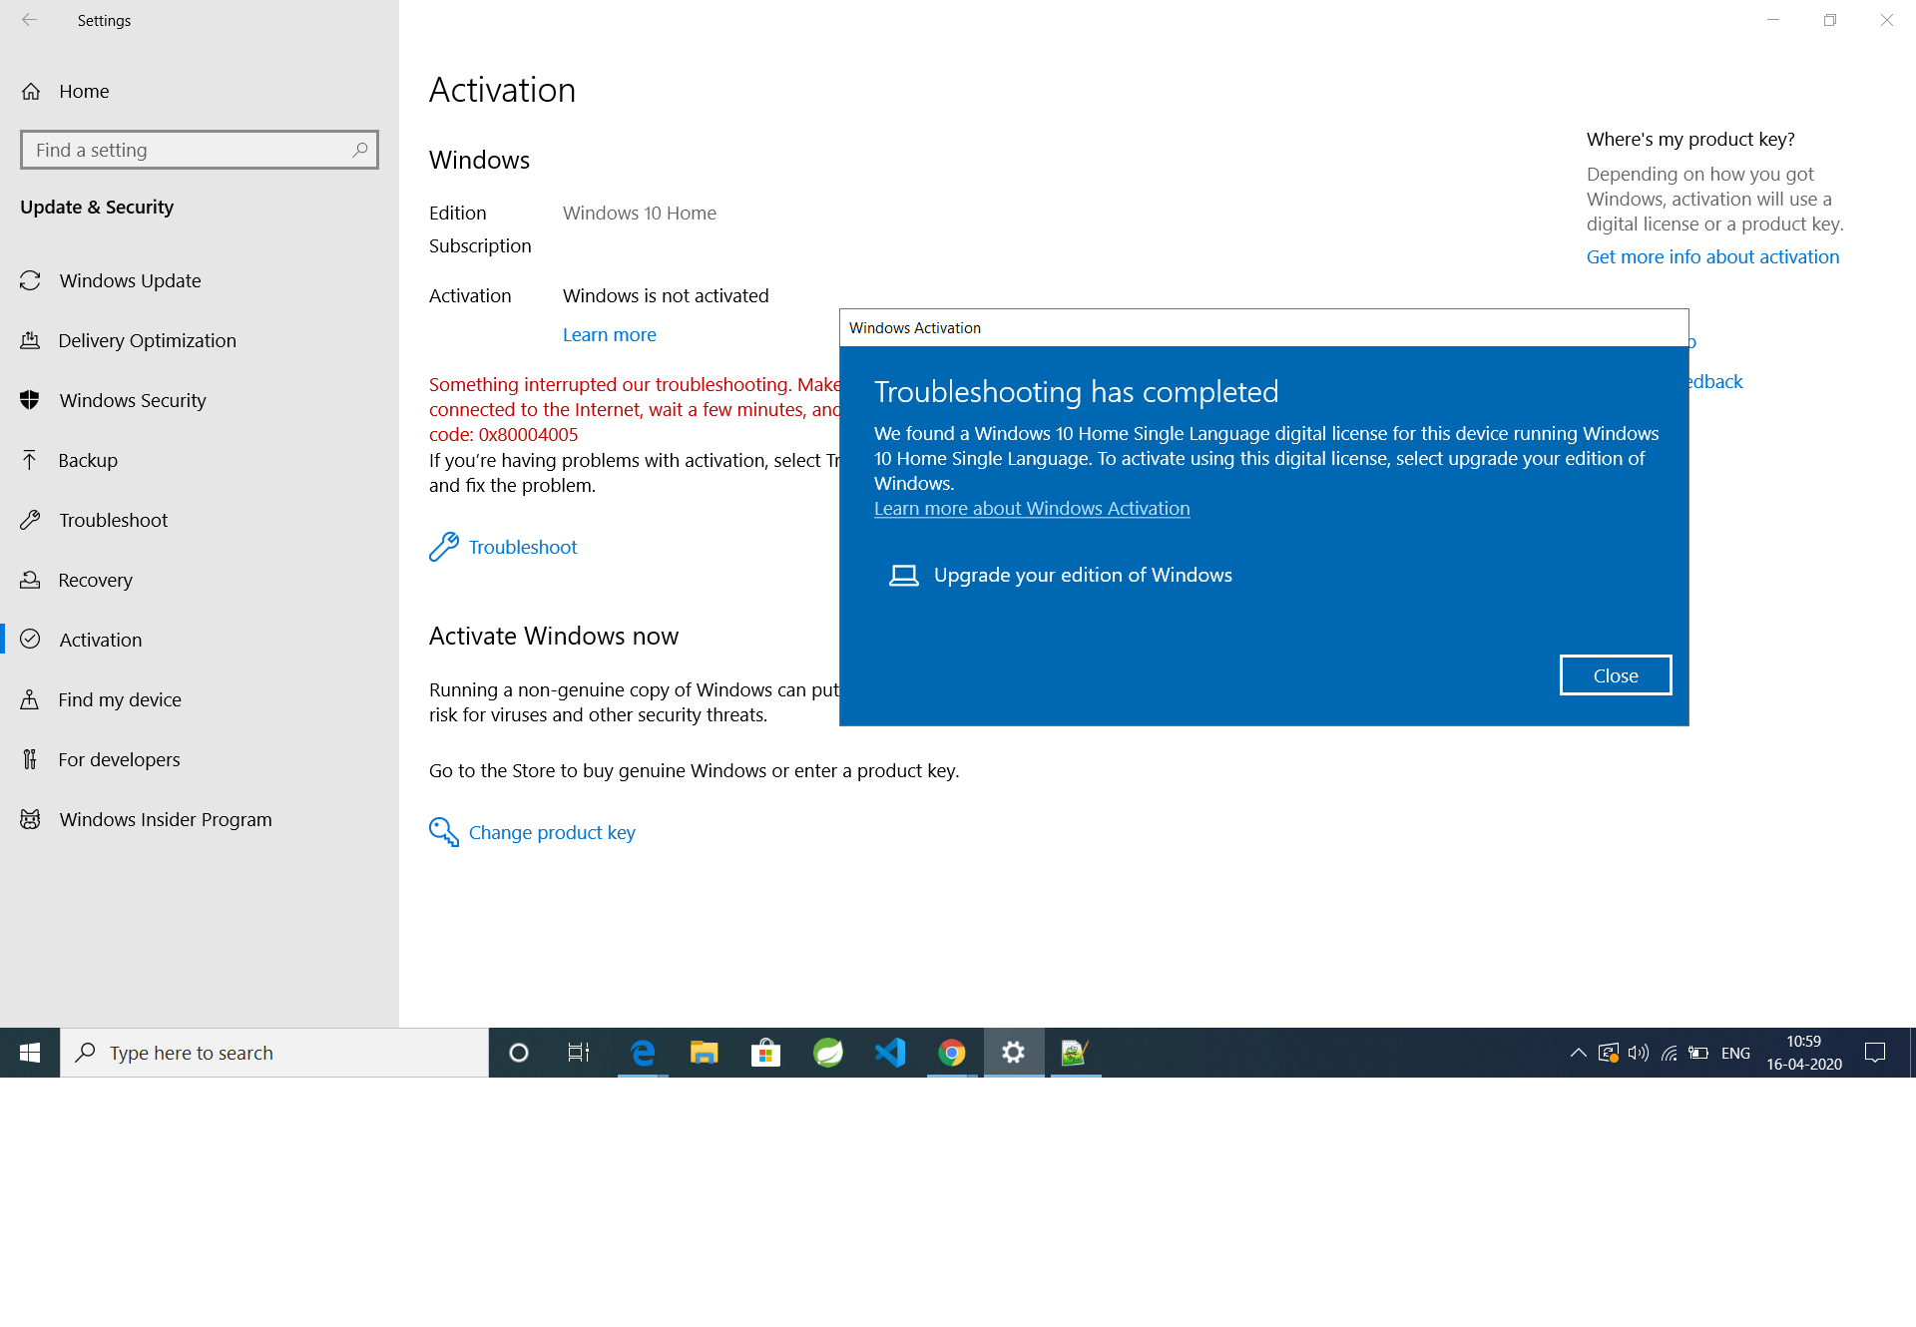
Task: Click the Close button in the Windows Activation dialog
Action: click(1616, 675)
